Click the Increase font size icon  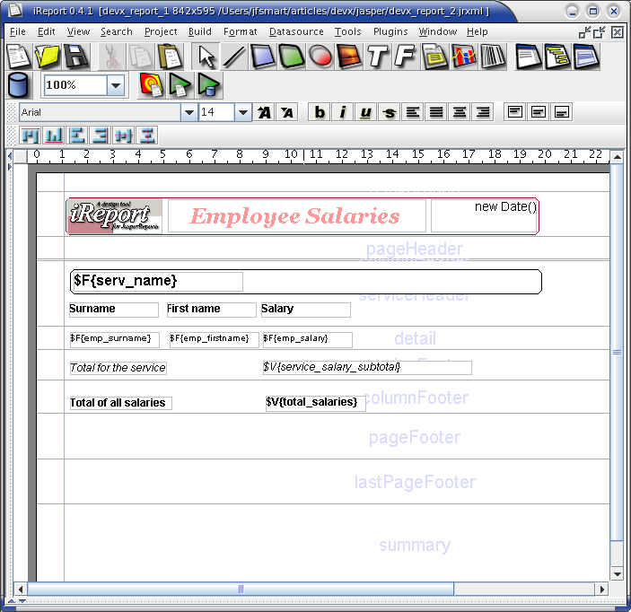point(264,112)
